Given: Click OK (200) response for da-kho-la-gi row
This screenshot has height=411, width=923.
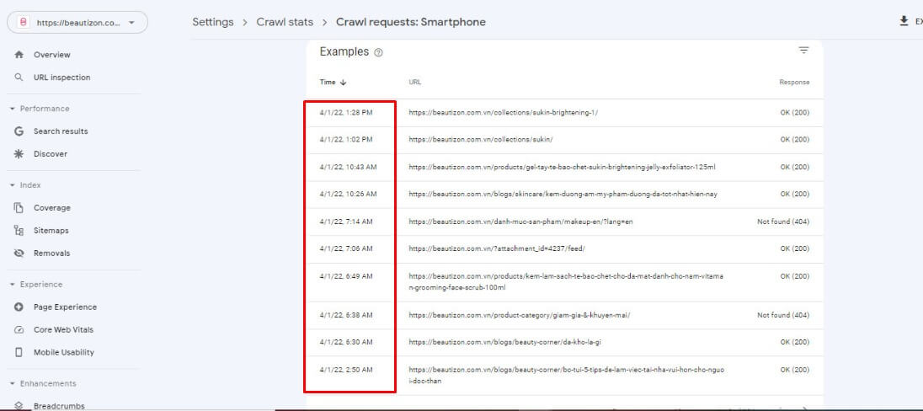Looking at the screenshot, I should [x=795, y=342].
